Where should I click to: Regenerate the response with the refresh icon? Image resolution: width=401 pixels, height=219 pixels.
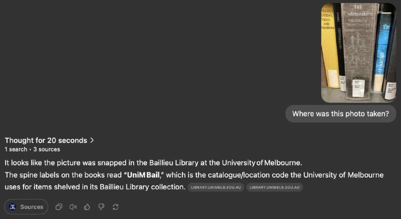(116, 206)
